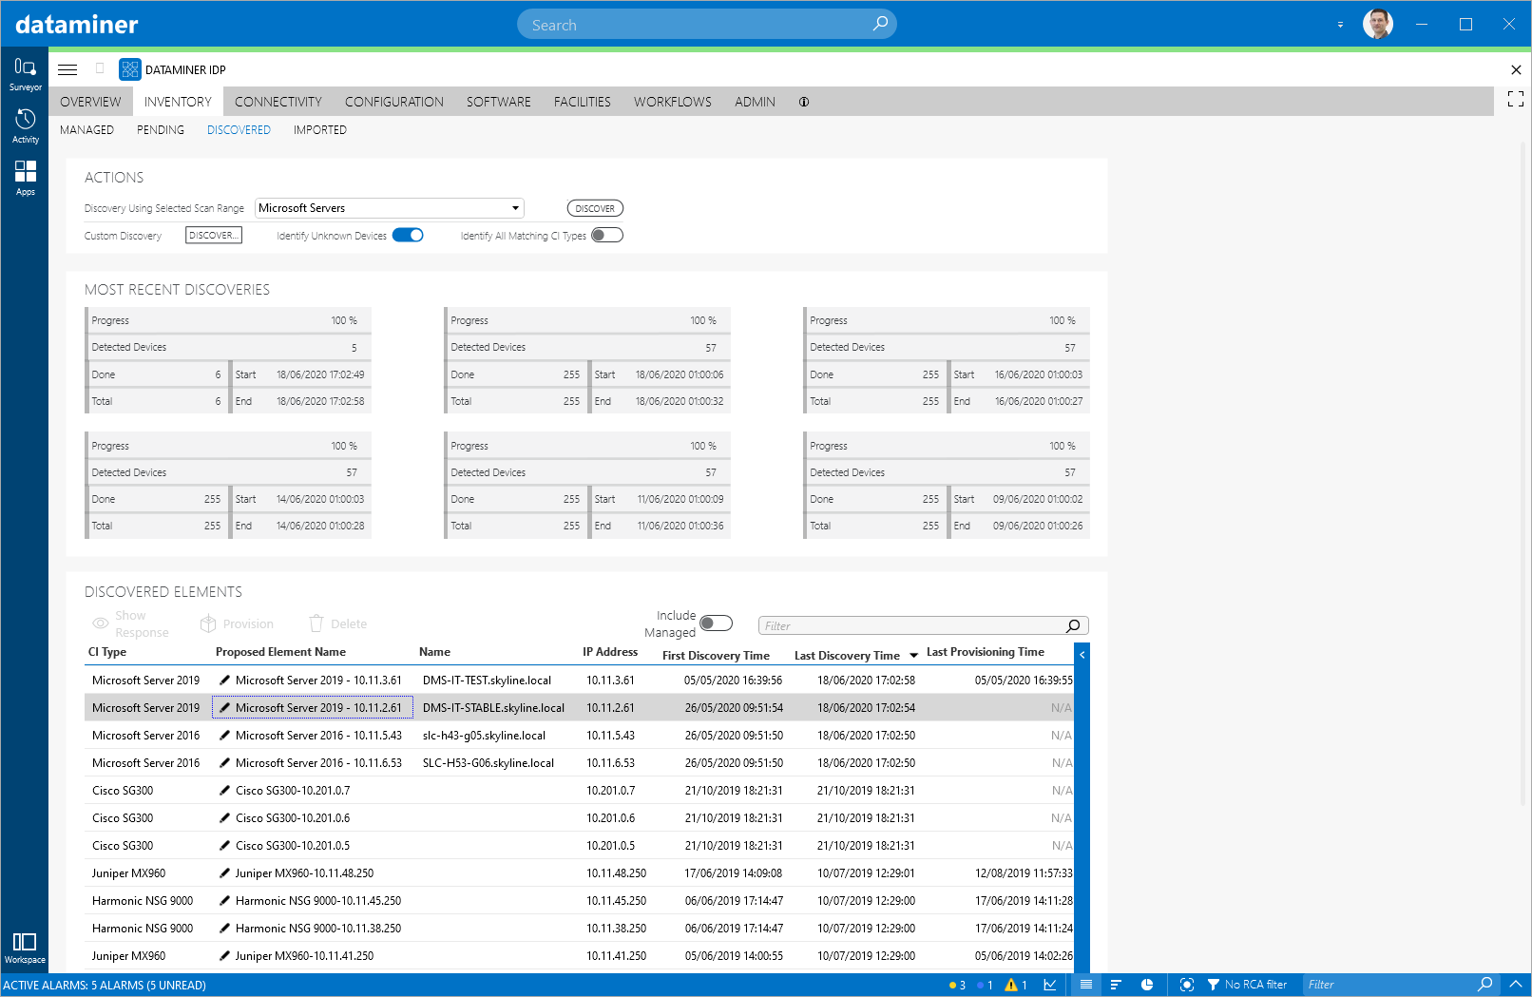Switch to the CONFIGURATION tab

click(394, 102)
